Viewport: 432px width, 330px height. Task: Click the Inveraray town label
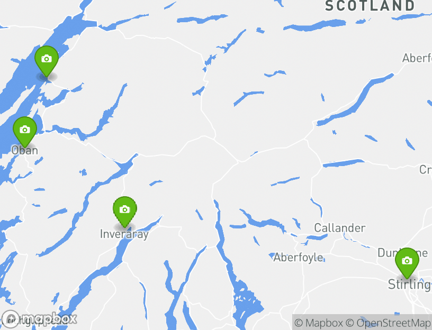124,234
